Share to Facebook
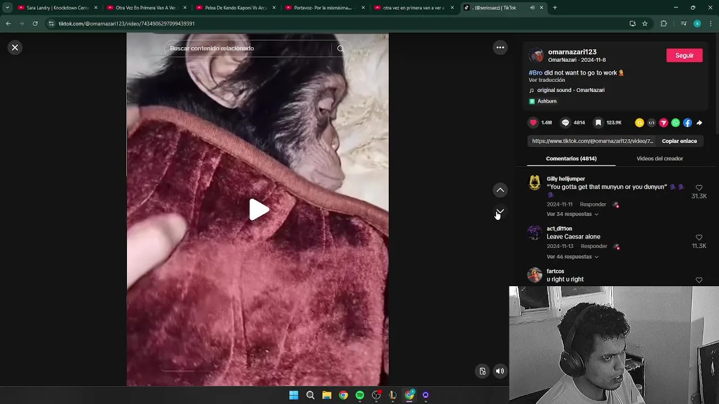The image size is (719, 404). pyautogui.click(x=688, y=123)
